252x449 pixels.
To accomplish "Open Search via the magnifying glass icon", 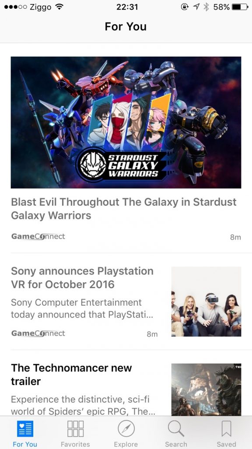I will [x=176, y=429].
